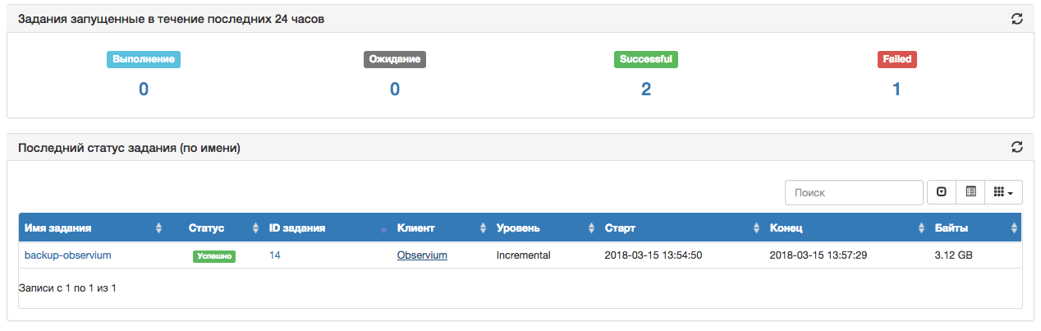Click sort arrows in Клиент header

pos(483,228)
